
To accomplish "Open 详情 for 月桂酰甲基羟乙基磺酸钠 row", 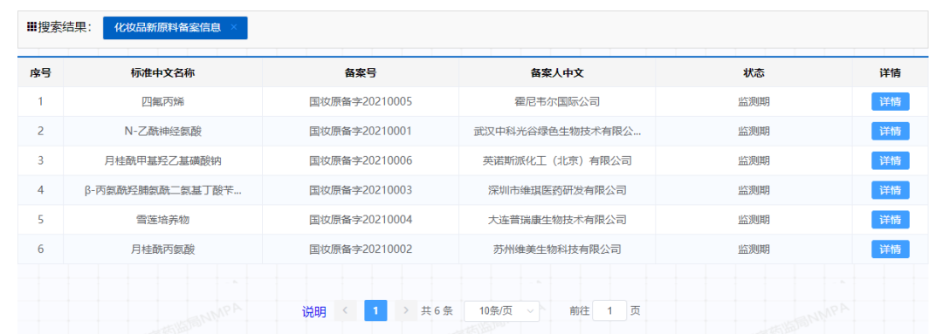I will 890,161.
